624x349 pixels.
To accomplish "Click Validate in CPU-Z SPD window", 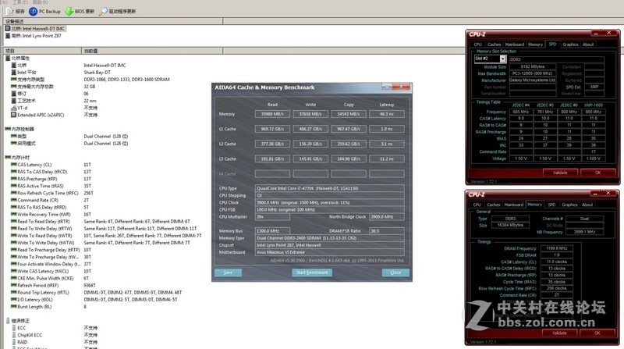I will [560, 173].
